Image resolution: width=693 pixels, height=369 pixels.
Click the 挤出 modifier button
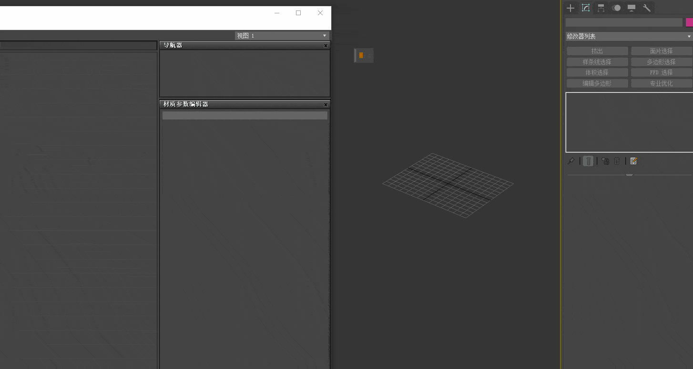click(x=597, y=51)
